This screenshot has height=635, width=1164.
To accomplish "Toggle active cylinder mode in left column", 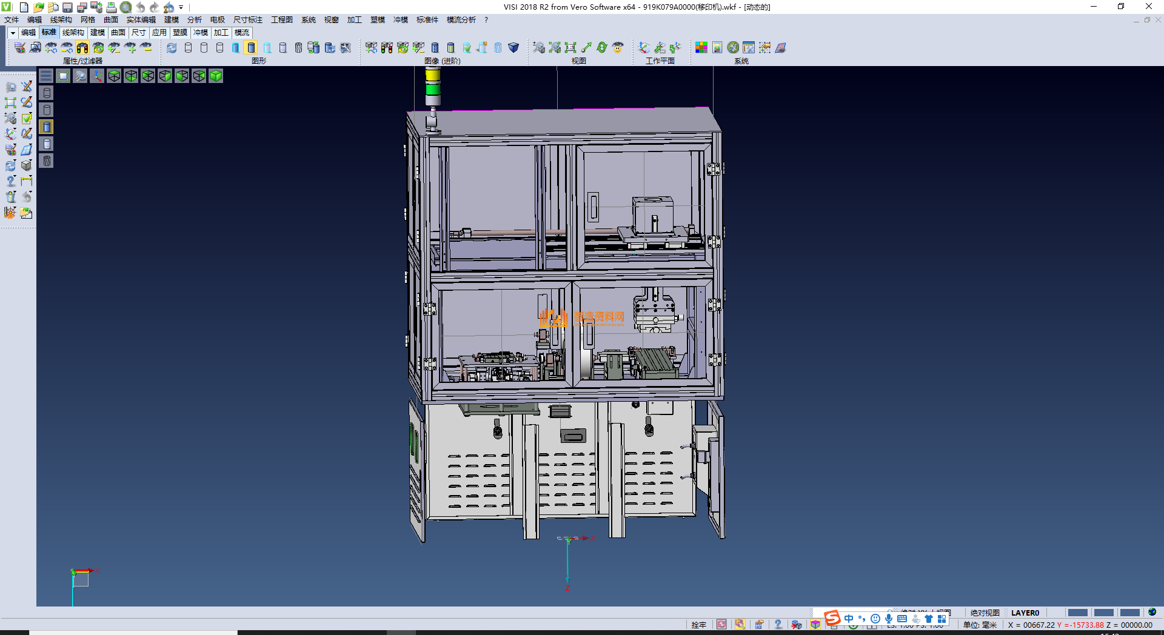I will (47, 127).
